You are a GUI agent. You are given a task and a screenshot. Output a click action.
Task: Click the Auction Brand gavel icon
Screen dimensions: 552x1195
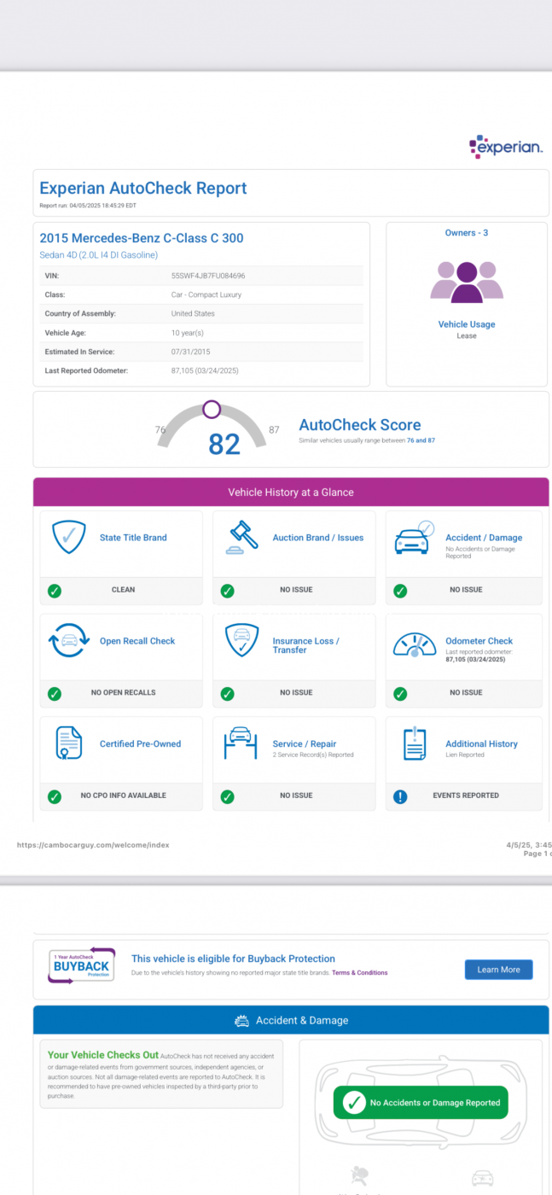point(244,538)
